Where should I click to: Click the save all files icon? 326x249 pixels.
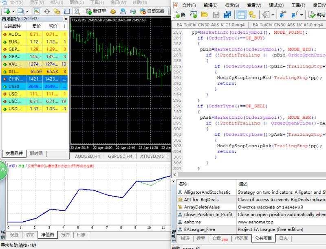tap(228, 15)
